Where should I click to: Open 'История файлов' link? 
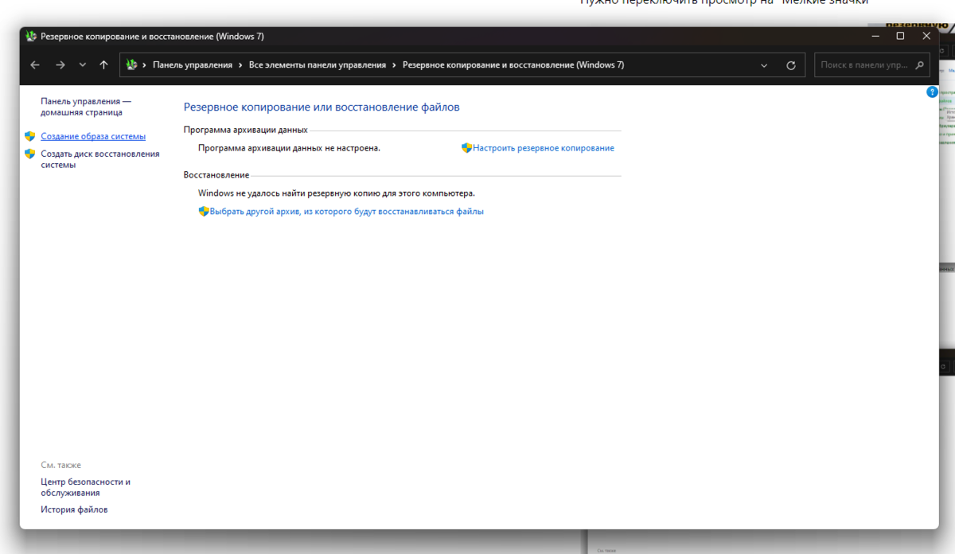point(74,509)
